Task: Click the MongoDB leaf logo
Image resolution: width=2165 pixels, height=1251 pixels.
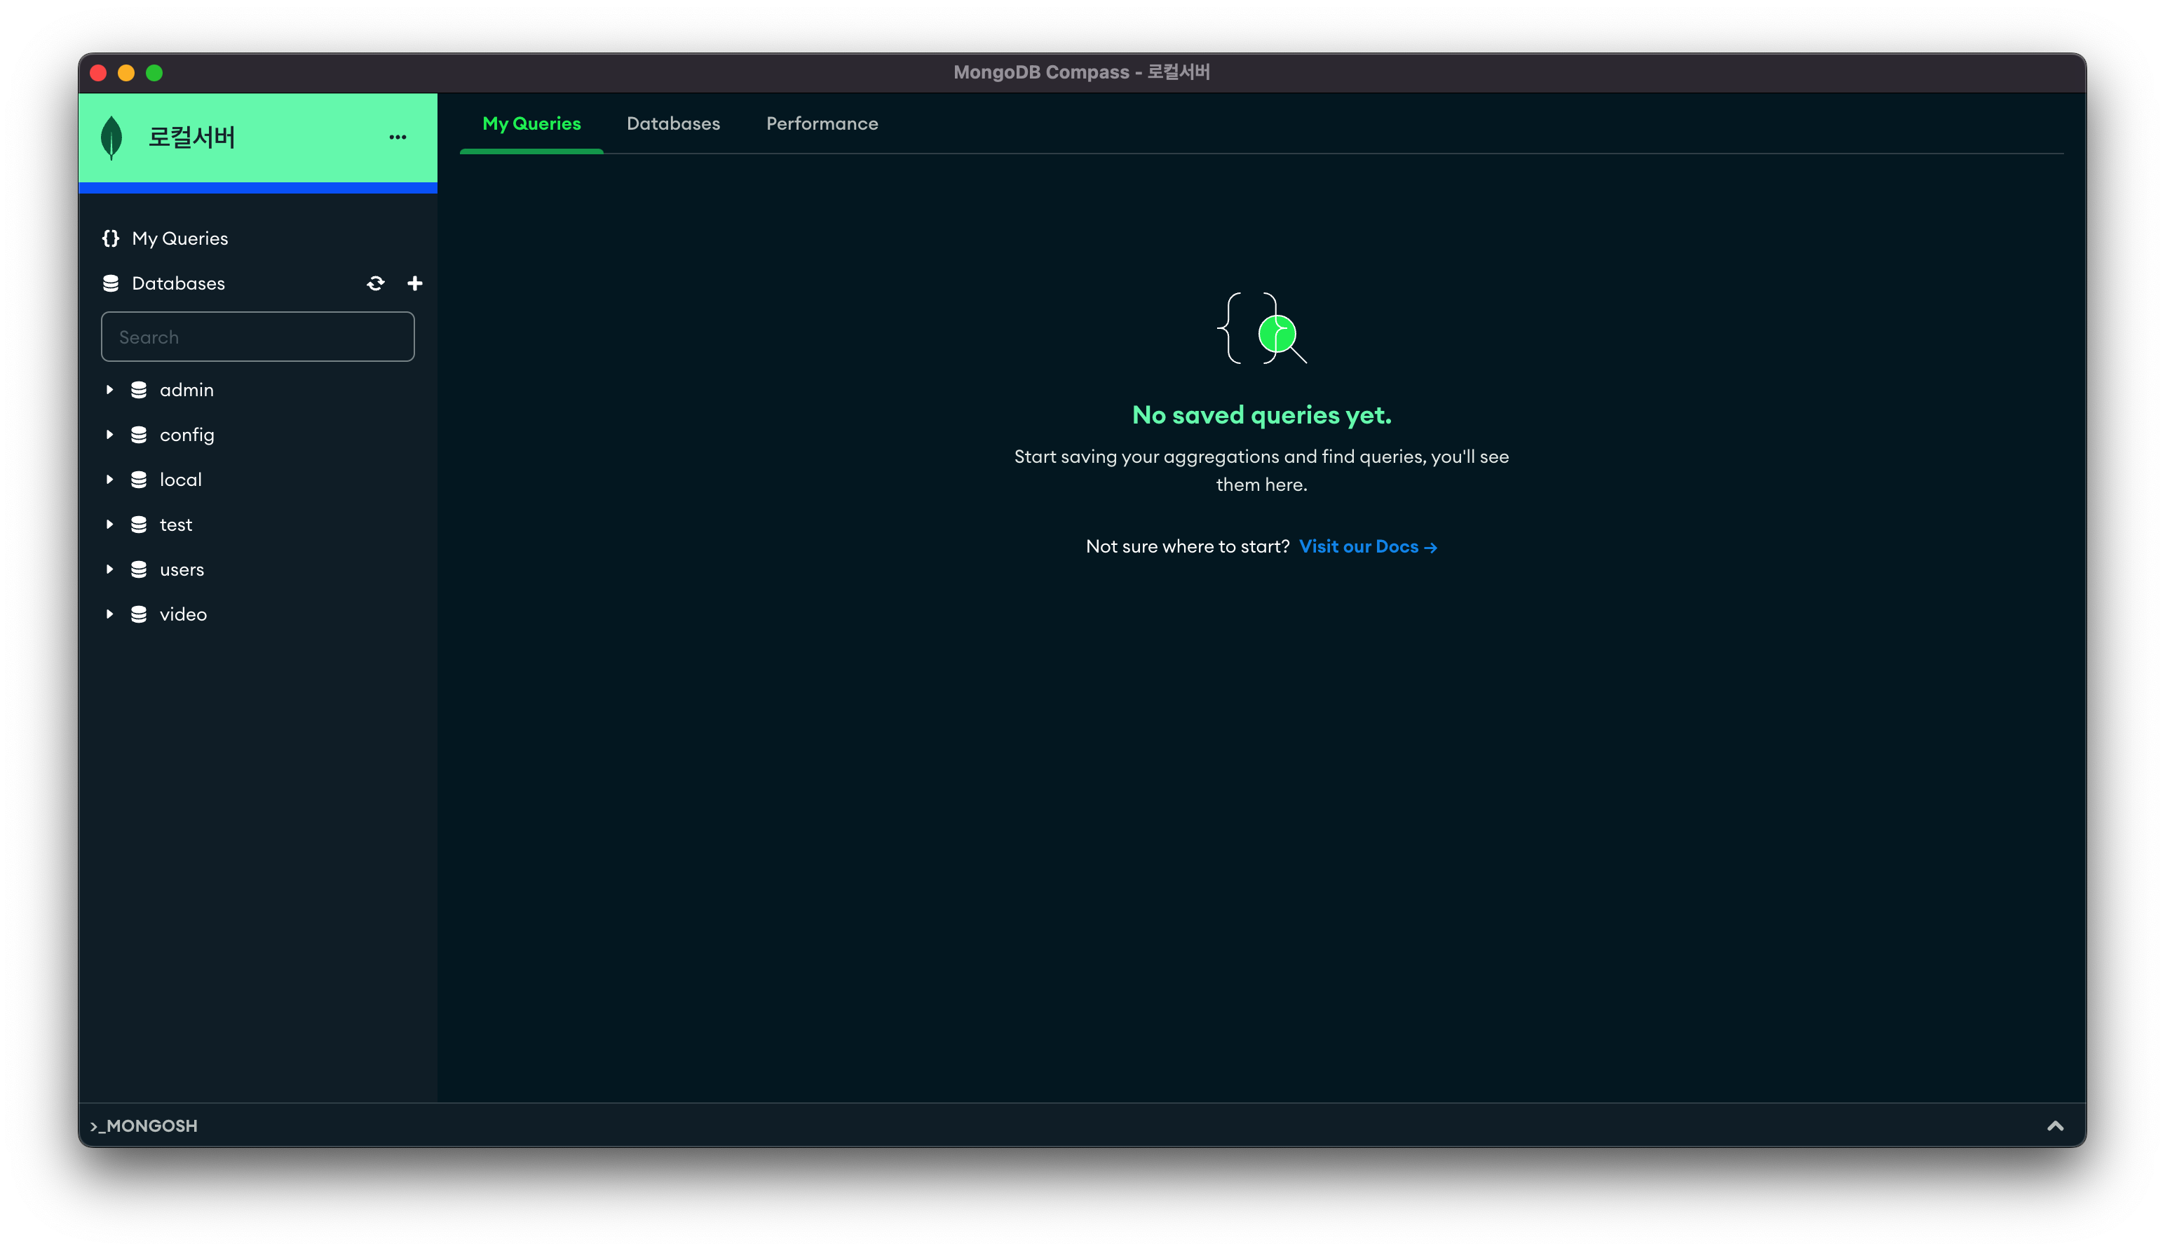Action: [x=111, y=137]
